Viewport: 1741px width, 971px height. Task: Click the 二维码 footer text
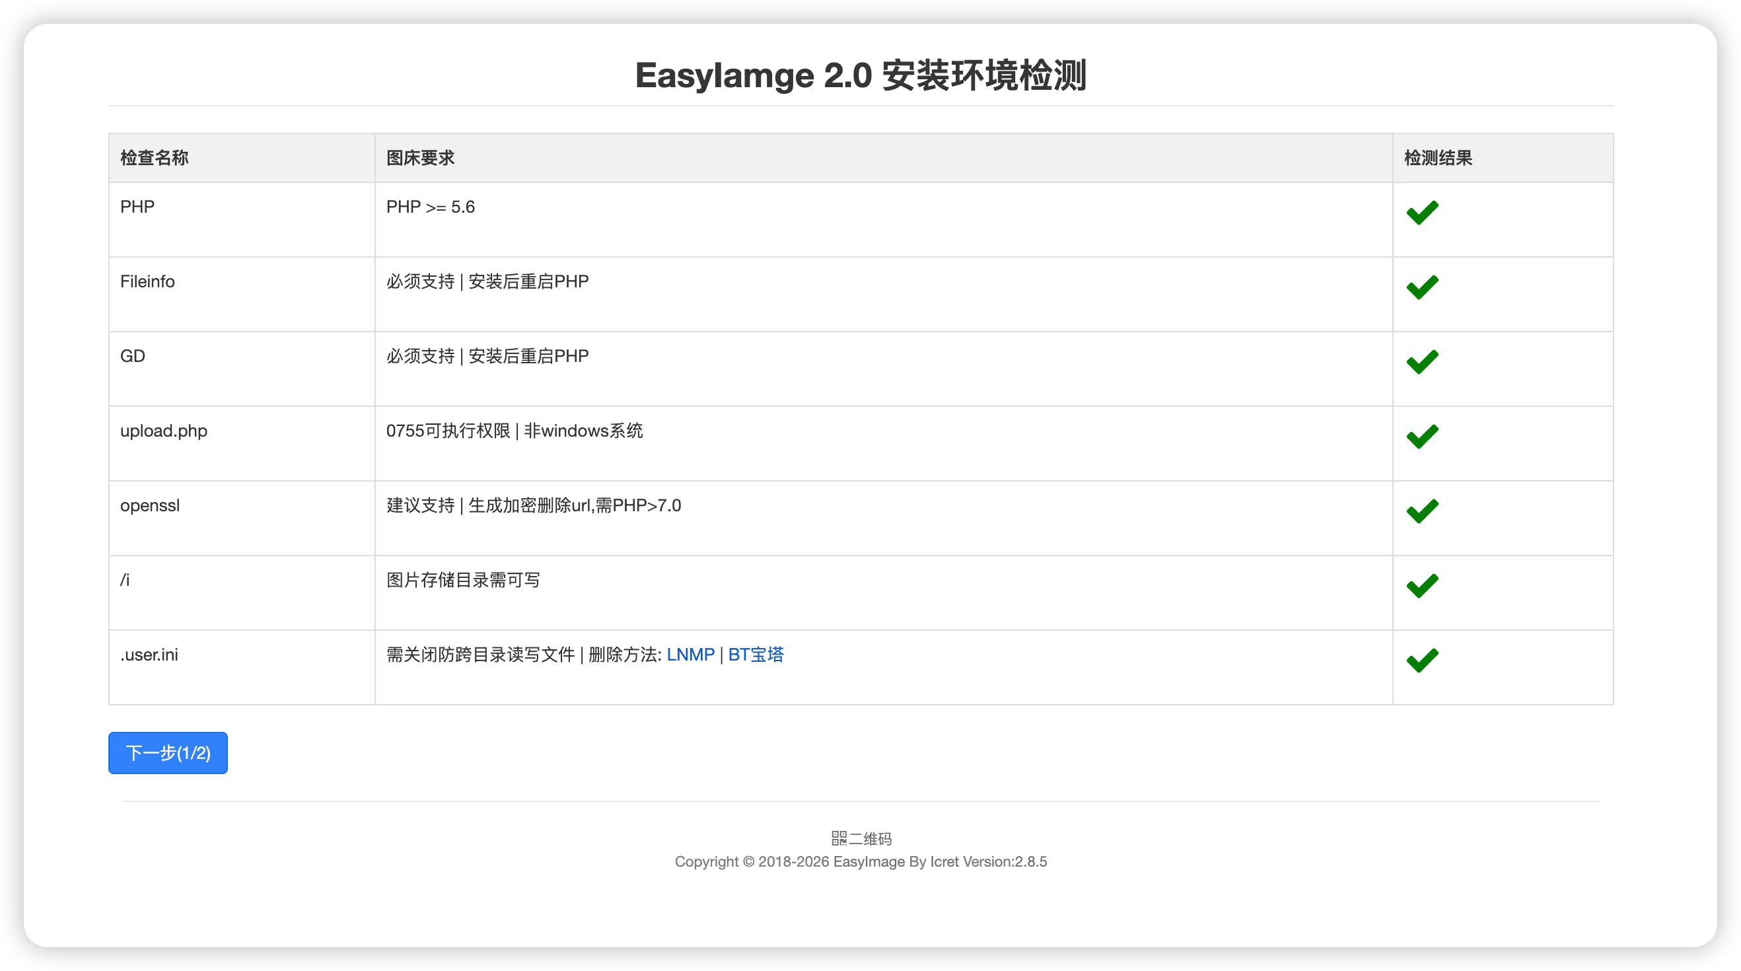point(870,838)
